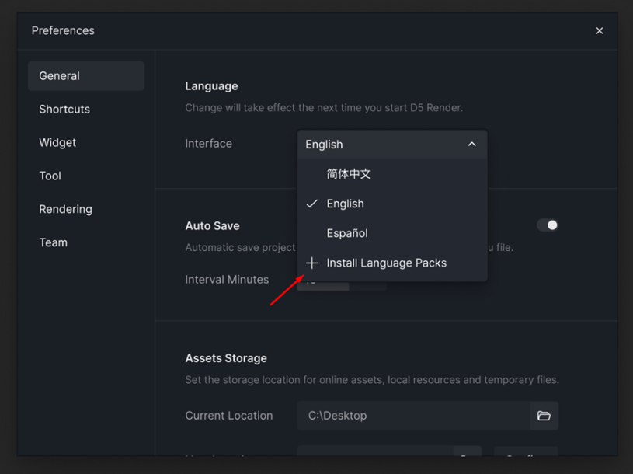This screenshot has width=633, height=474.
Task: Click the Current Location label
Action: coord(229,416)
